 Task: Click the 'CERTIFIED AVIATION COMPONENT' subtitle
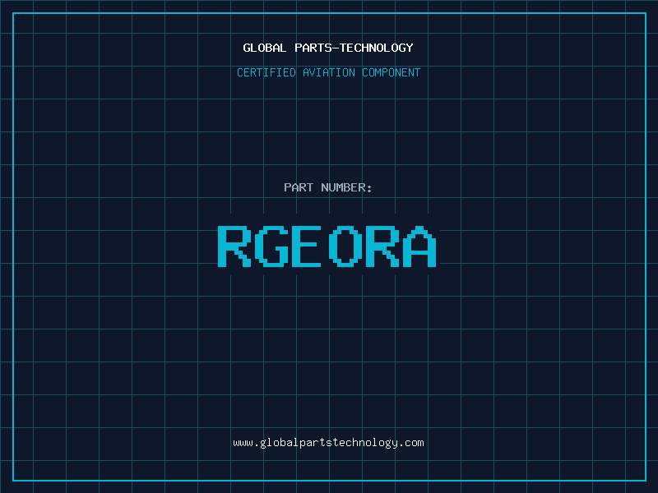pos(328,72)
